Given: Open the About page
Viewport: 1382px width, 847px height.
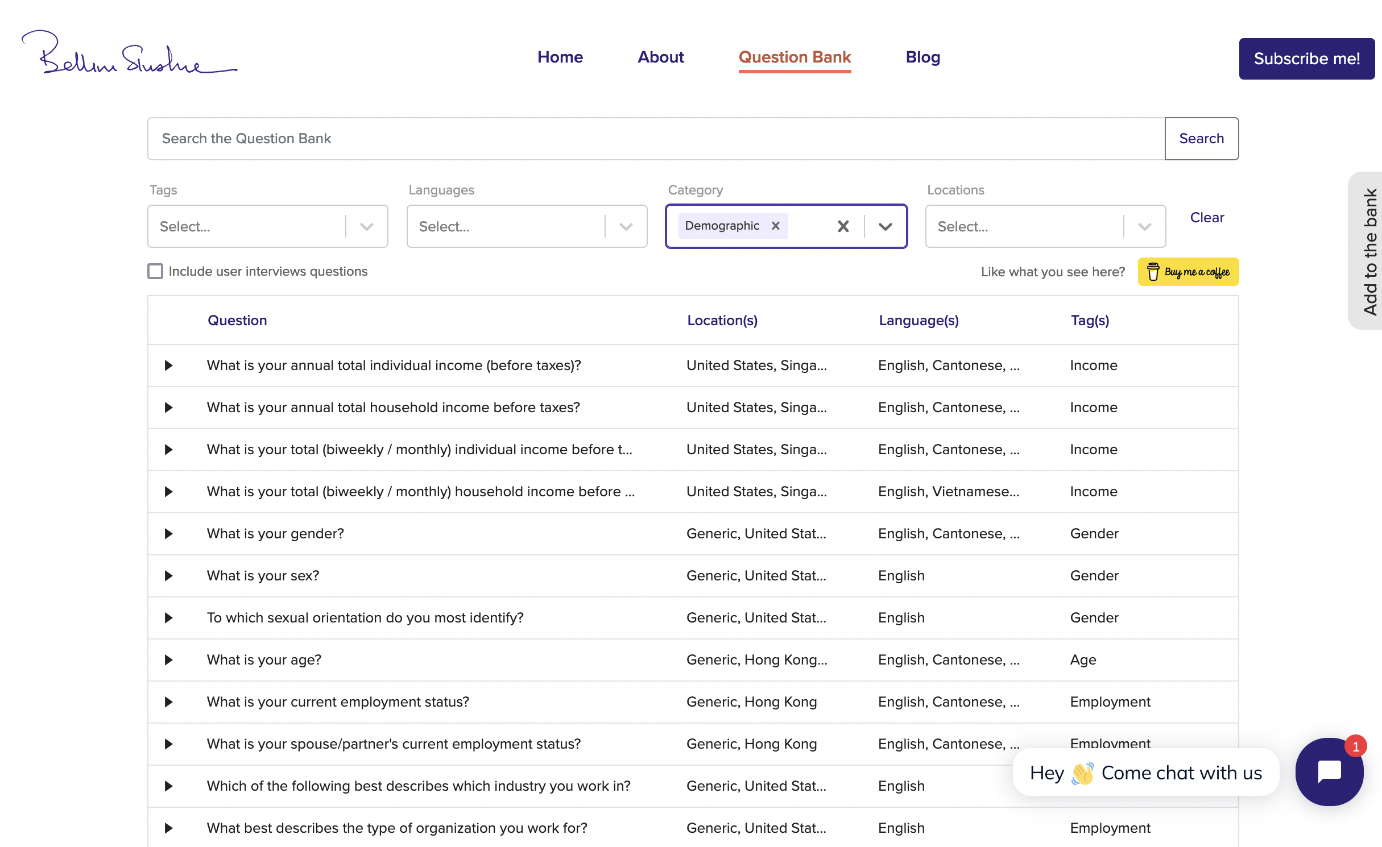Looking at the screenshot, I should [x=660, y=57].
